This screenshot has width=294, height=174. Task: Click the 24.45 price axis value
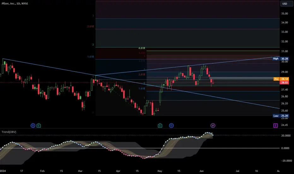click(285, 125)
